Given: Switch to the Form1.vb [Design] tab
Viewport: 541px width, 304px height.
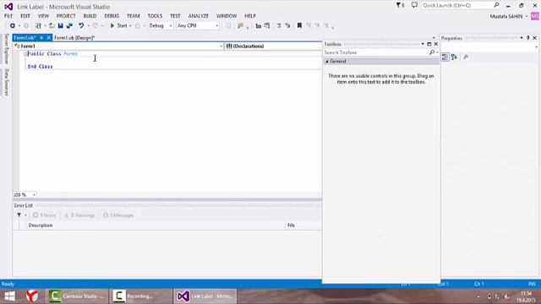Looking at the screenshot, I should click(74, 38).
